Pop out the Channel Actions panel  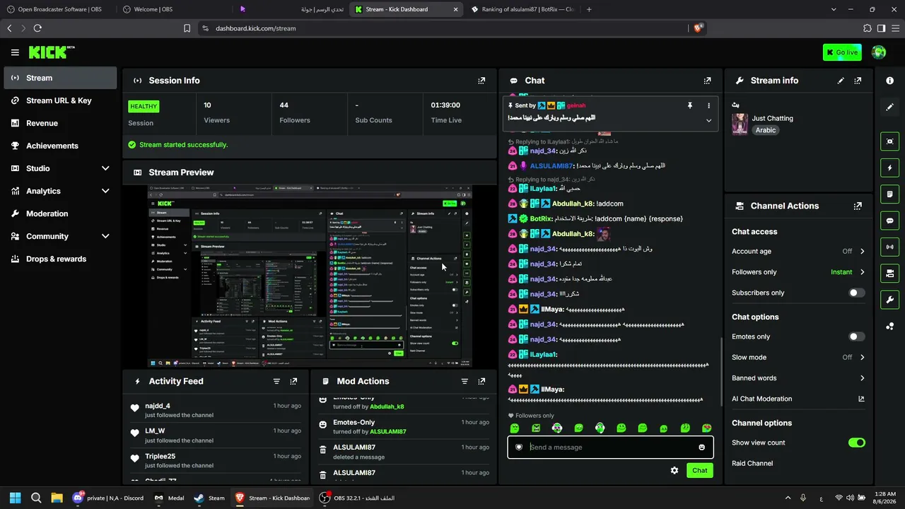[858, 206]
